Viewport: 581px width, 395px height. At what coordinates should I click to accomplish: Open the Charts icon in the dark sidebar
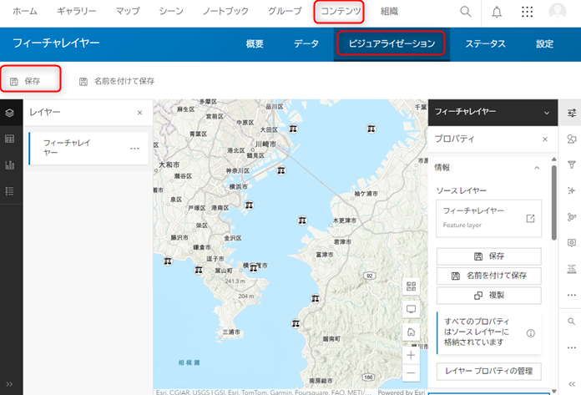coord(10,165)
